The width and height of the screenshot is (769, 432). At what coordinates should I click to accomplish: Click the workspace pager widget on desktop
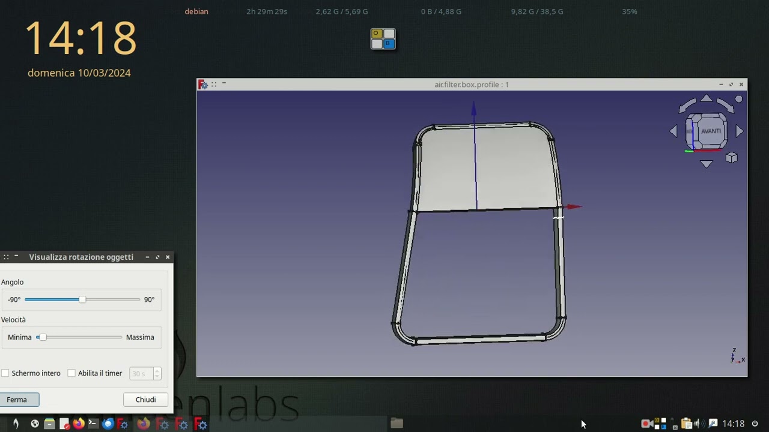tap(383, 39)
